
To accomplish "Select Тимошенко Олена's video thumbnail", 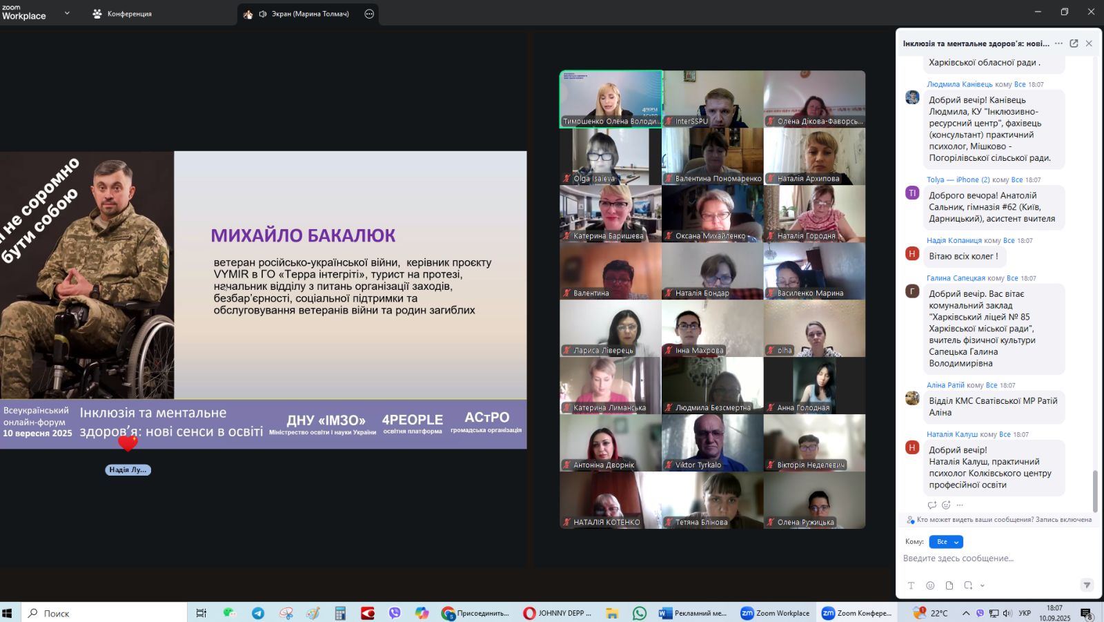I will [x=611, y=99].
